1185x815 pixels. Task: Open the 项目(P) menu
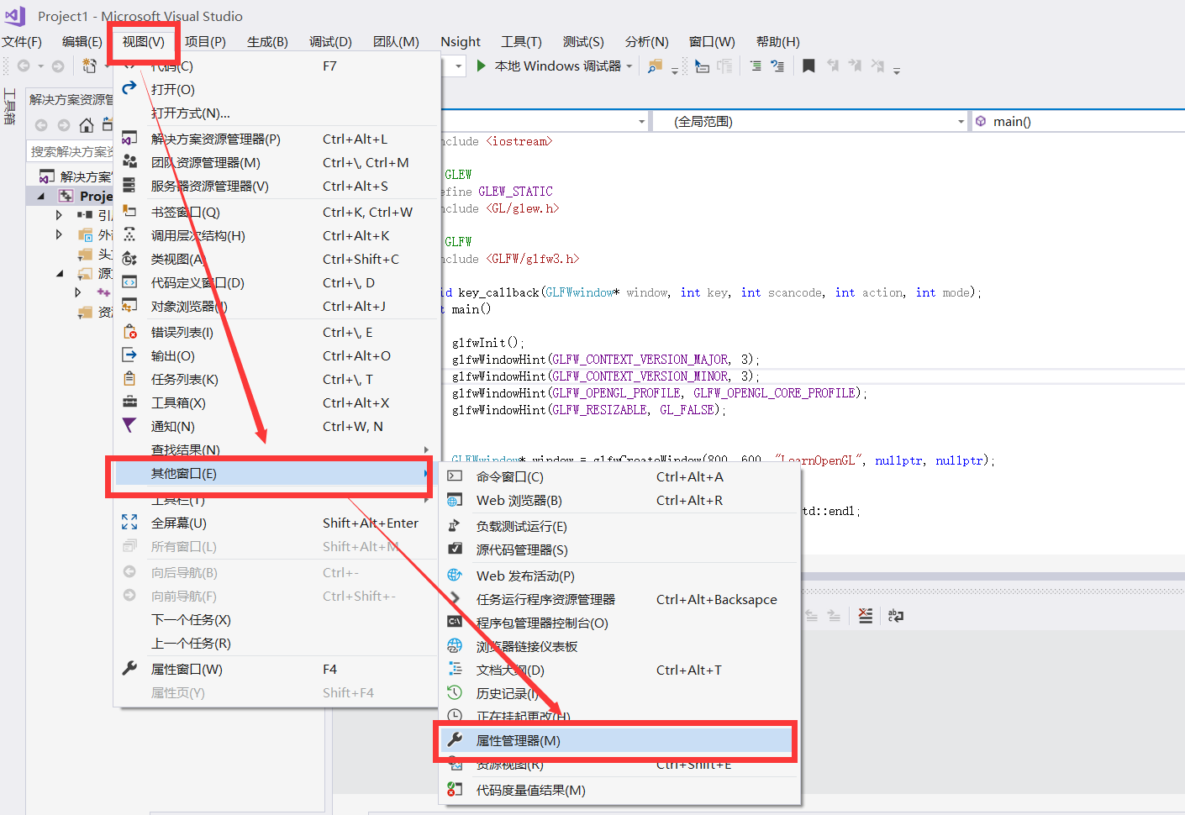[205, 41]
